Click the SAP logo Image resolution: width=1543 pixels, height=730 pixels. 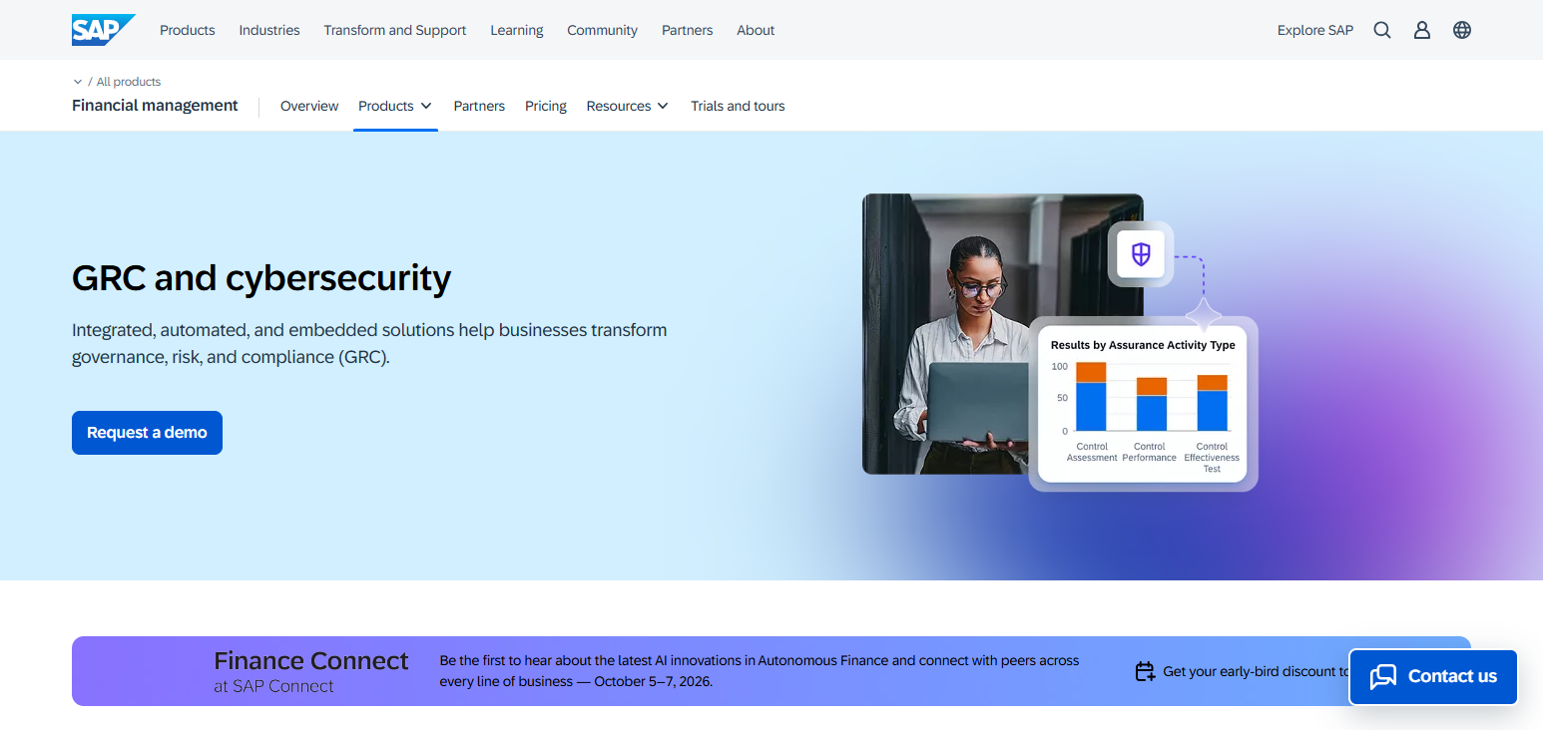pos(103,30)
